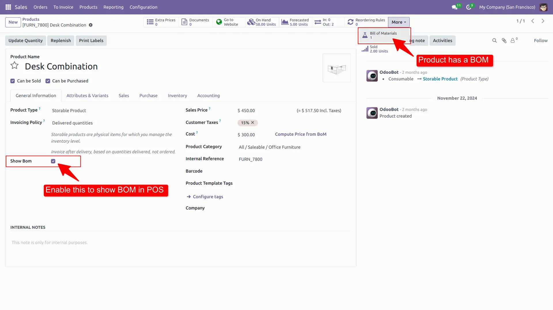Remove the 15% customer tax tag

253,123
